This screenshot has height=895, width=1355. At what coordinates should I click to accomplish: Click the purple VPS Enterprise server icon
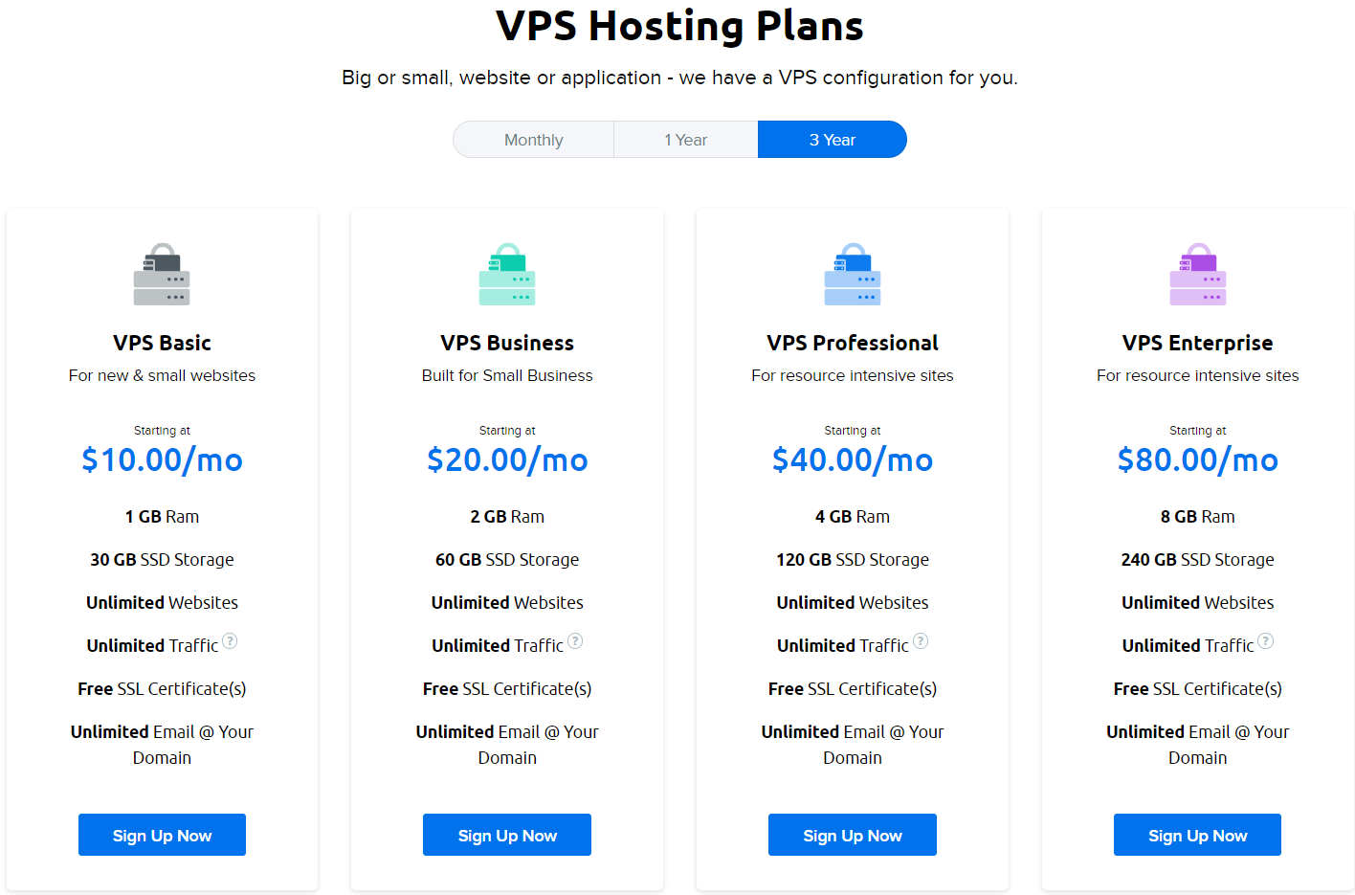(x=1198, y=274)
